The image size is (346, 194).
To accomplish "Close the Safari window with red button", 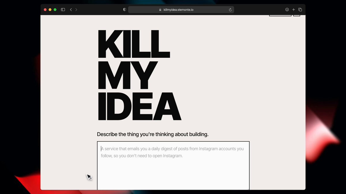I will (x=45, y=9).
